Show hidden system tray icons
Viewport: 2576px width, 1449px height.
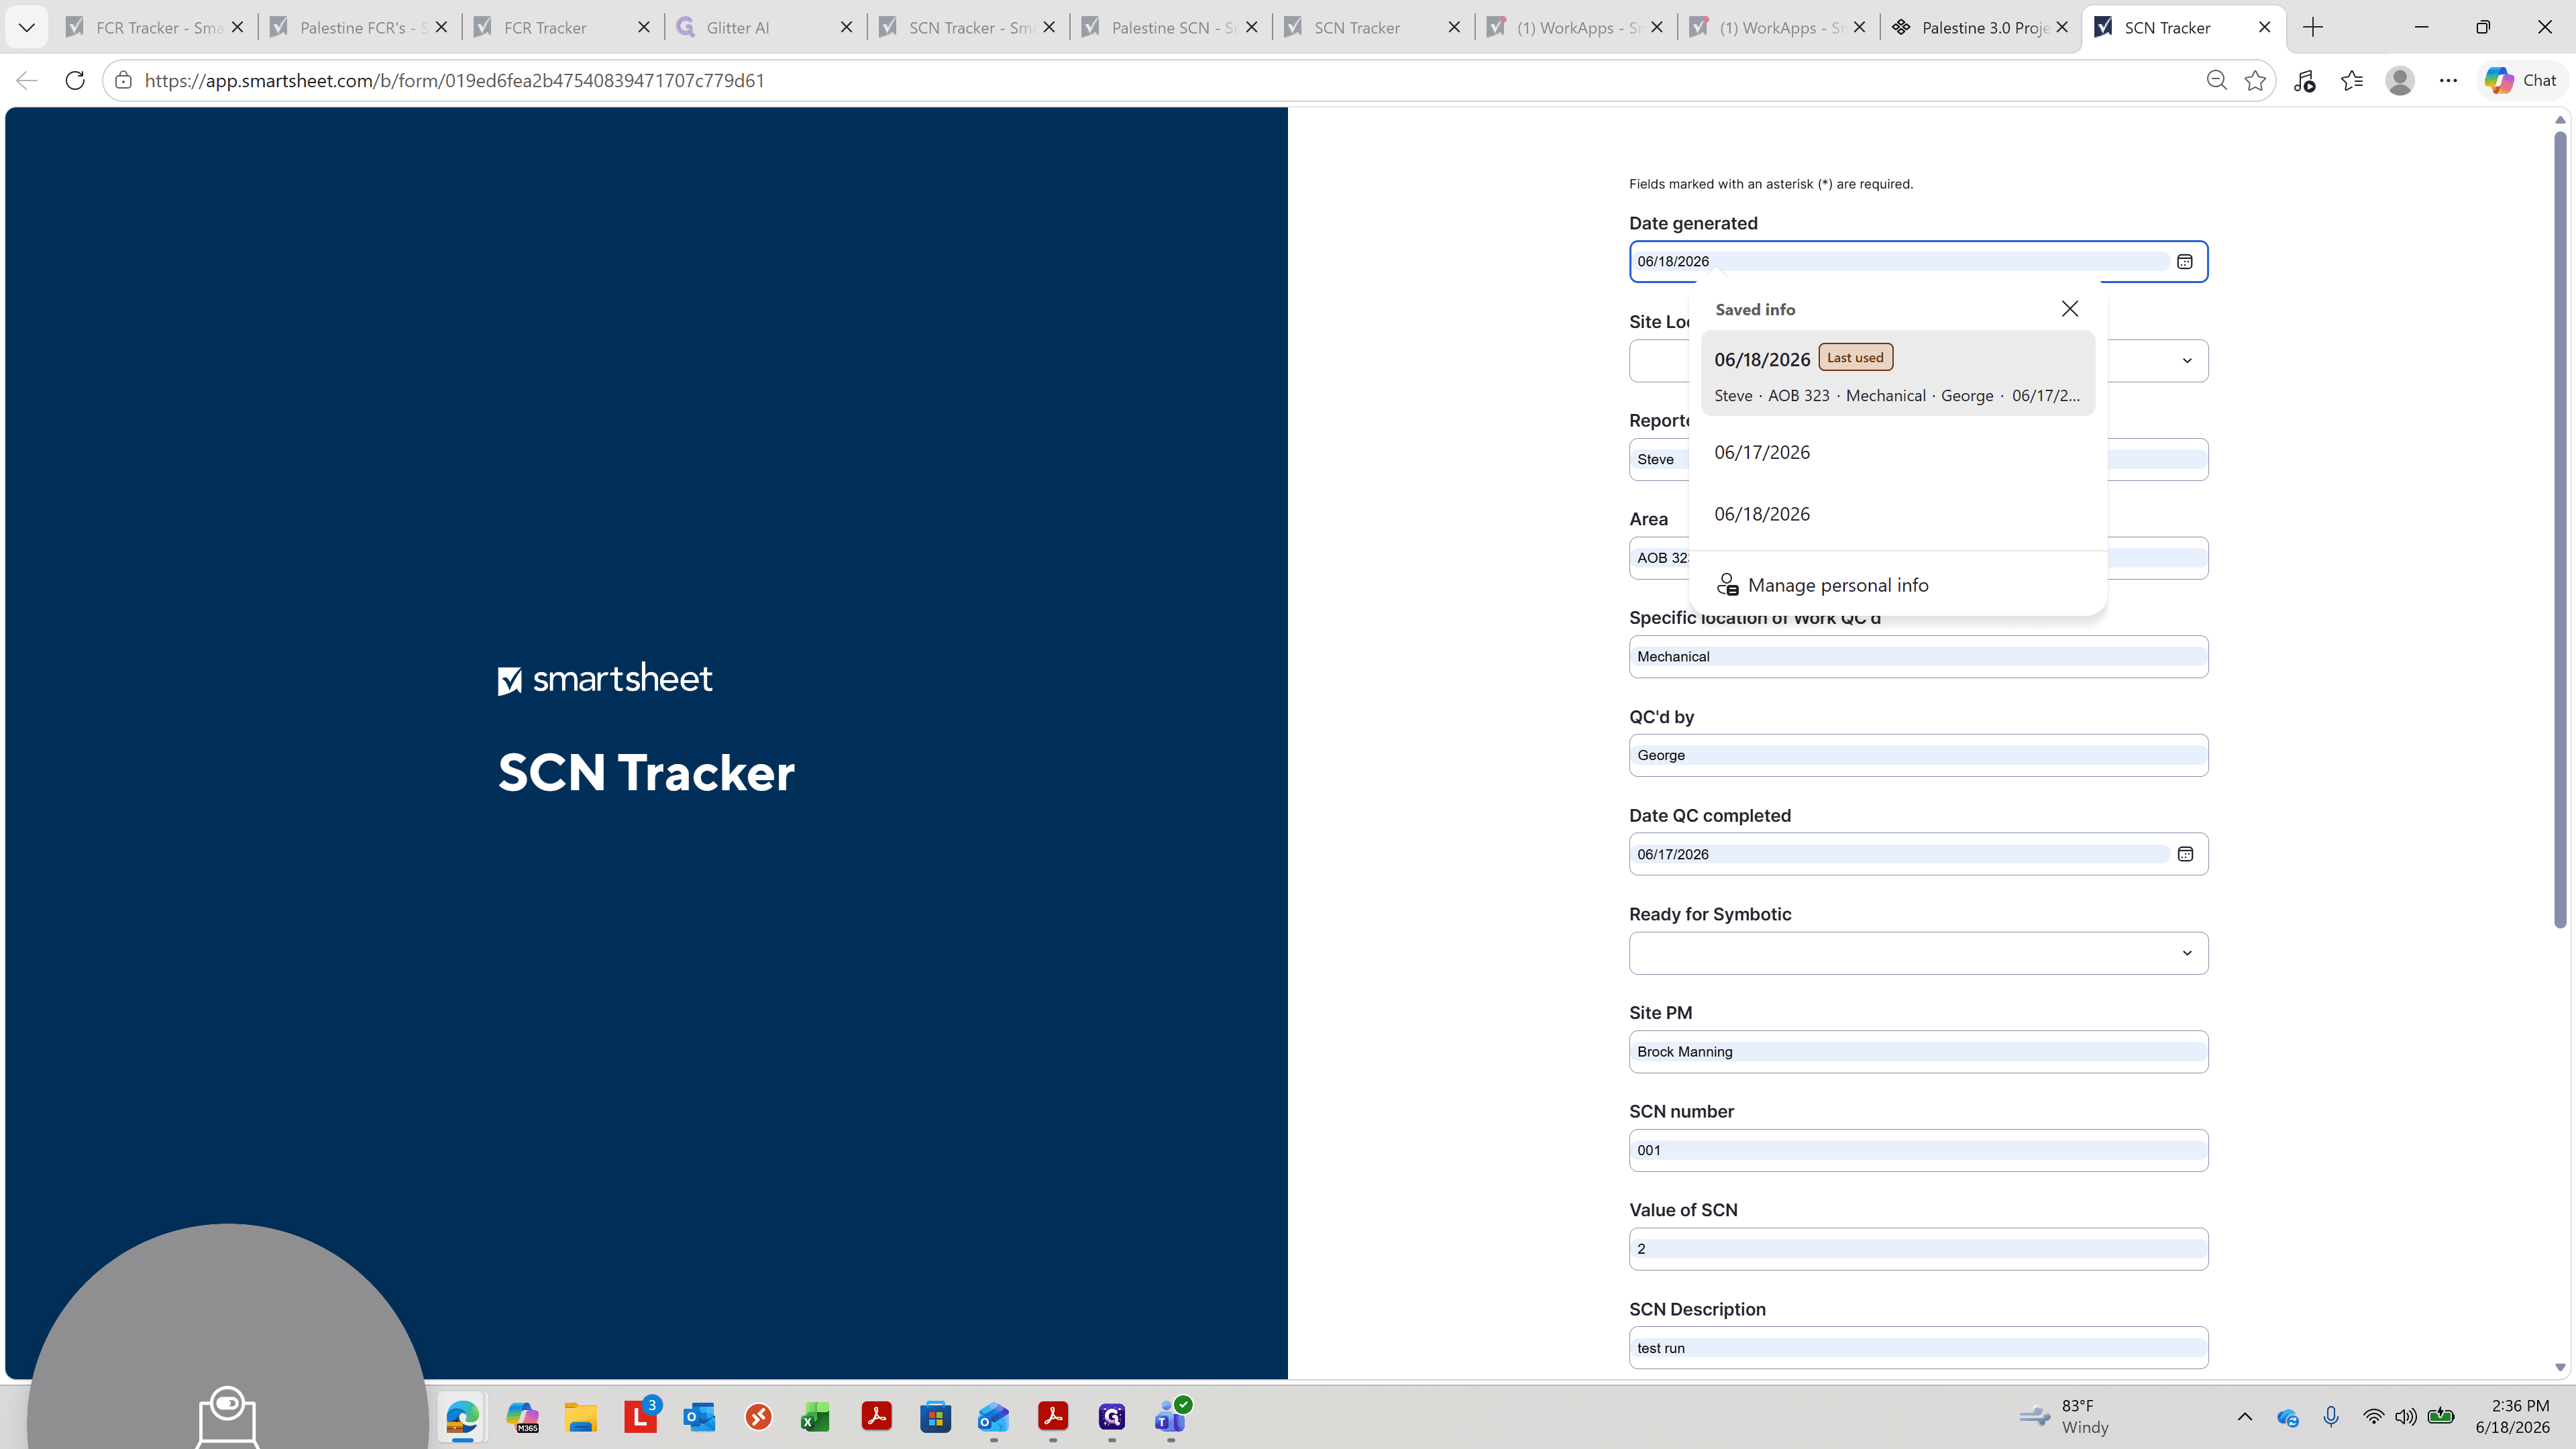click(x=2245, y=1416)
